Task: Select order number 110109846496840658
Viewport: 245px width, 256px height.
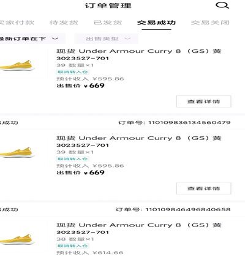Action: pyautogui.click(x=188, y=209)
